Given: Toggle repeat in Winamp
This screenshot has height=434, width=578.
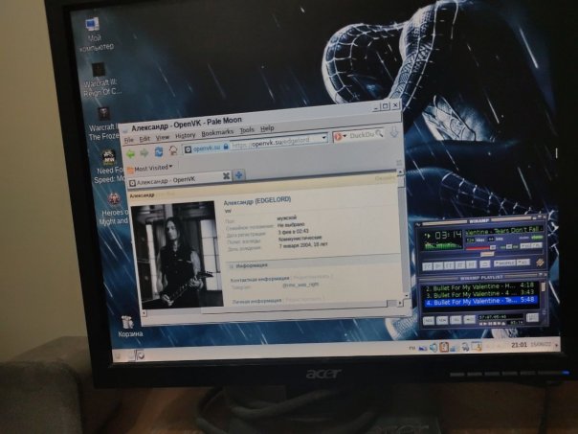Looking at the screenshot, I should click(x=523, y=262).
